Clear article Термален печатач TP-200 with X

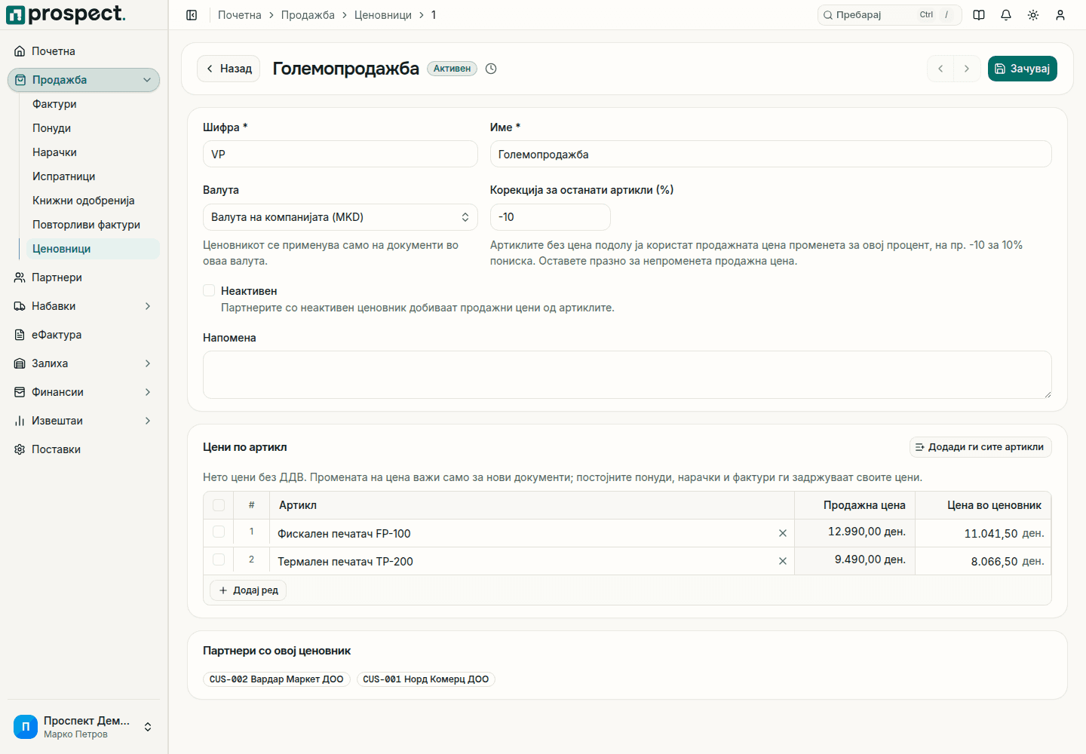[x=783, y=561]
